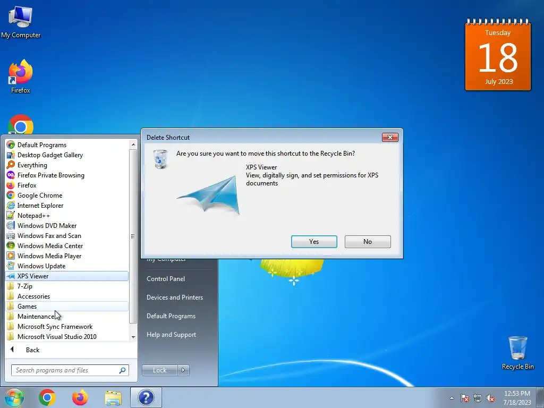Click the programs list scrollbar thumb

[133, 236]
